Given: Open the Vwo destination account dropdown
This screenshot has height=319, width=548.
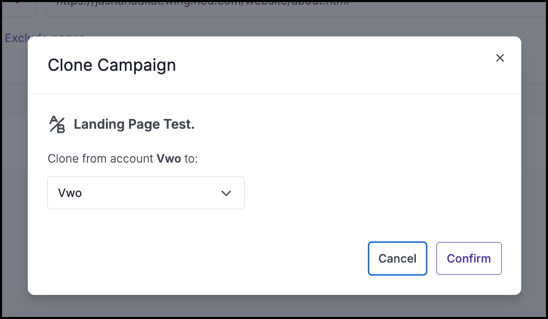Looking at the screenshot, I should 145,193.
